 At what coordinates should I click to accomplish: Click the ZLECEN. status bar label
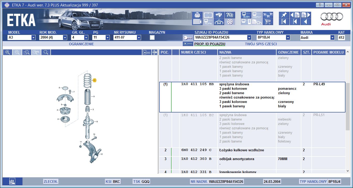pos(51,182)
